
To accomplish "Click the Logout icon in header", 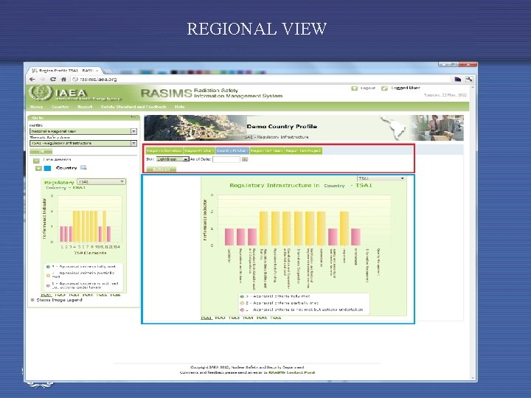I will point(354,88).
